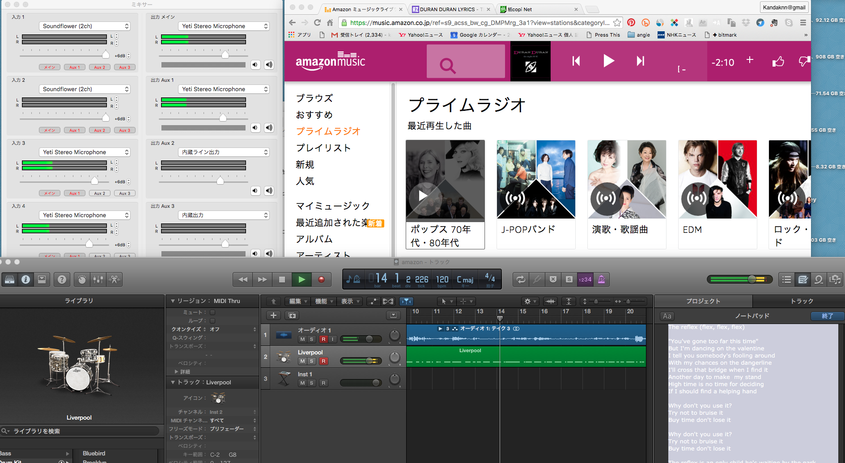Click the Rewind transport button
This screenshot has height=463, width=845.
[242, 280]
